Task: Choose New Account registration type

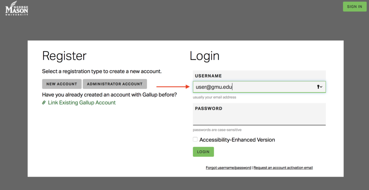Action: (62, 84)
